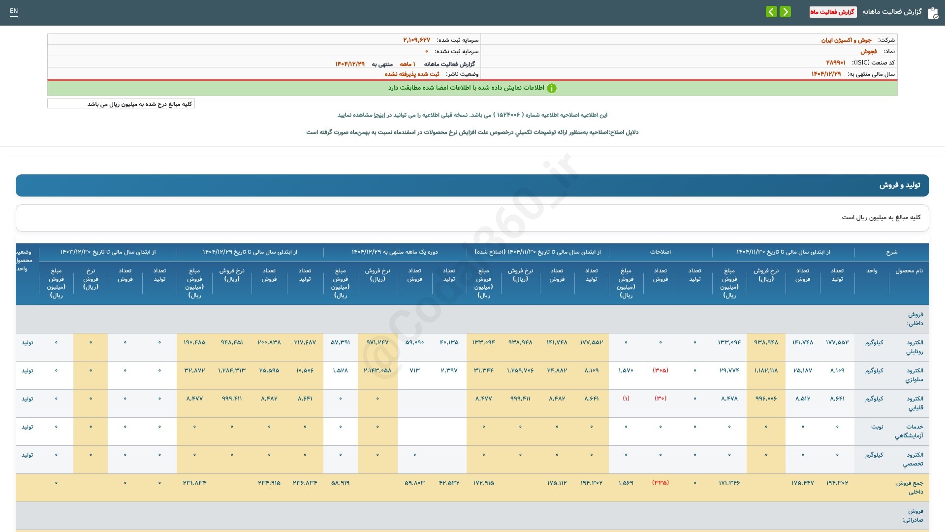Go to next report with right arrow
945x532 pixels.
(x=786, y=11)
